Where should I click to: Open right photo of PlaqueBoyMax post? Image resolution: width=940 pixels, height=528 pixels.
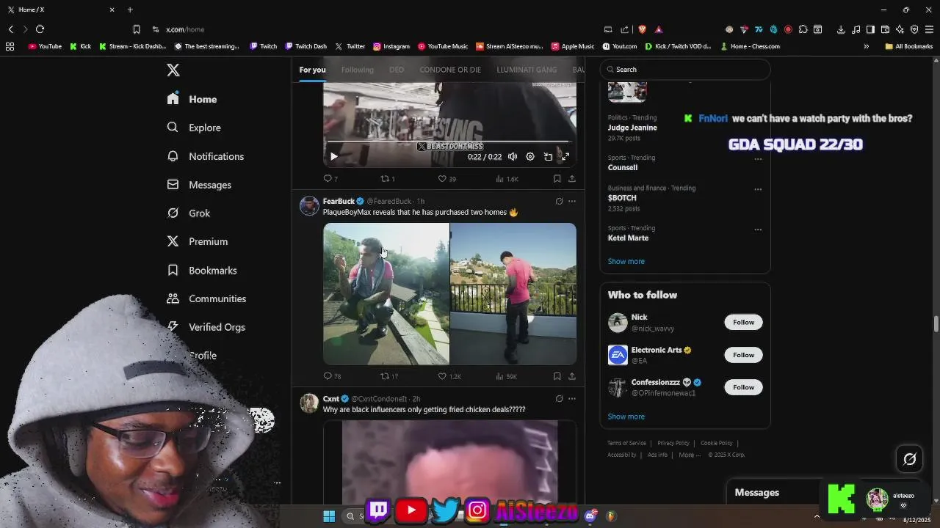(513, 293)
